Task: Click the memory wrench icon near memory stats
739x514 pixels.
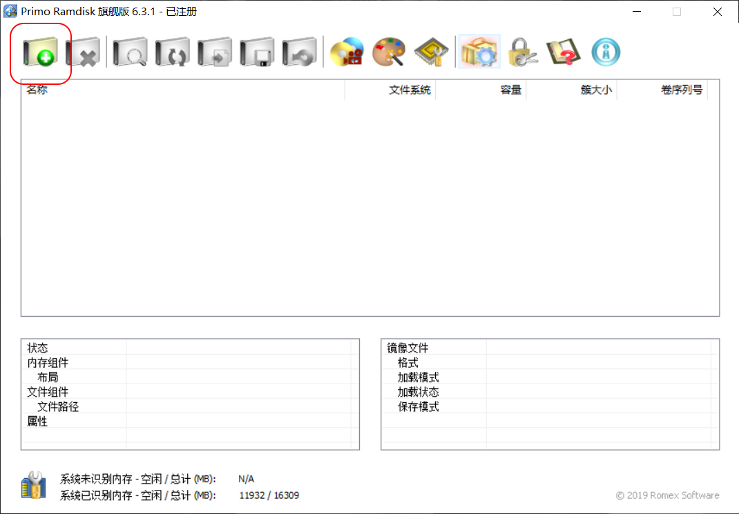Action: point(33,485)
